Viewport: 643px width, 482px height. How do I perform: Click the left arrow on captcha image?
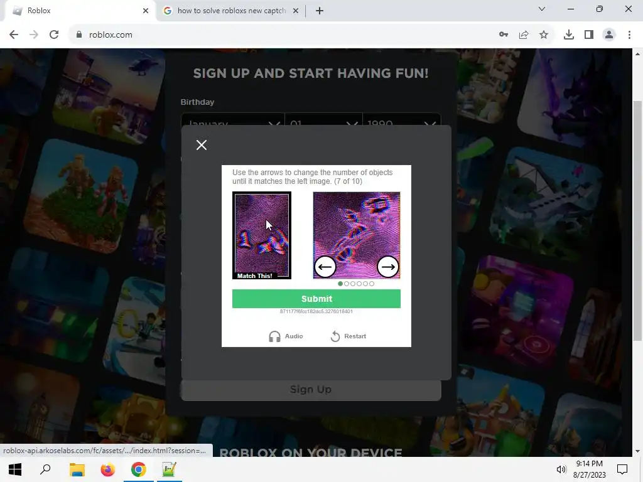pyautogui.click(x=325, y=267)
